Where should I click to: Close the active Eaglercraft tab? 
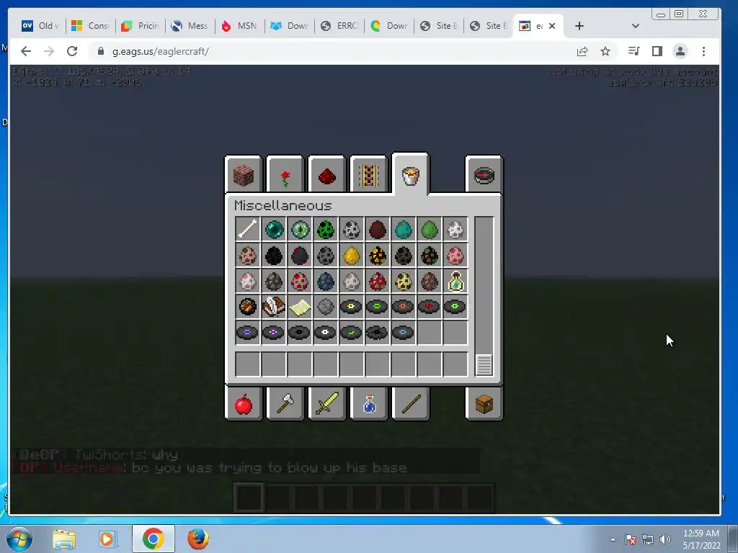pyautogui.click(x=552, y=26)
